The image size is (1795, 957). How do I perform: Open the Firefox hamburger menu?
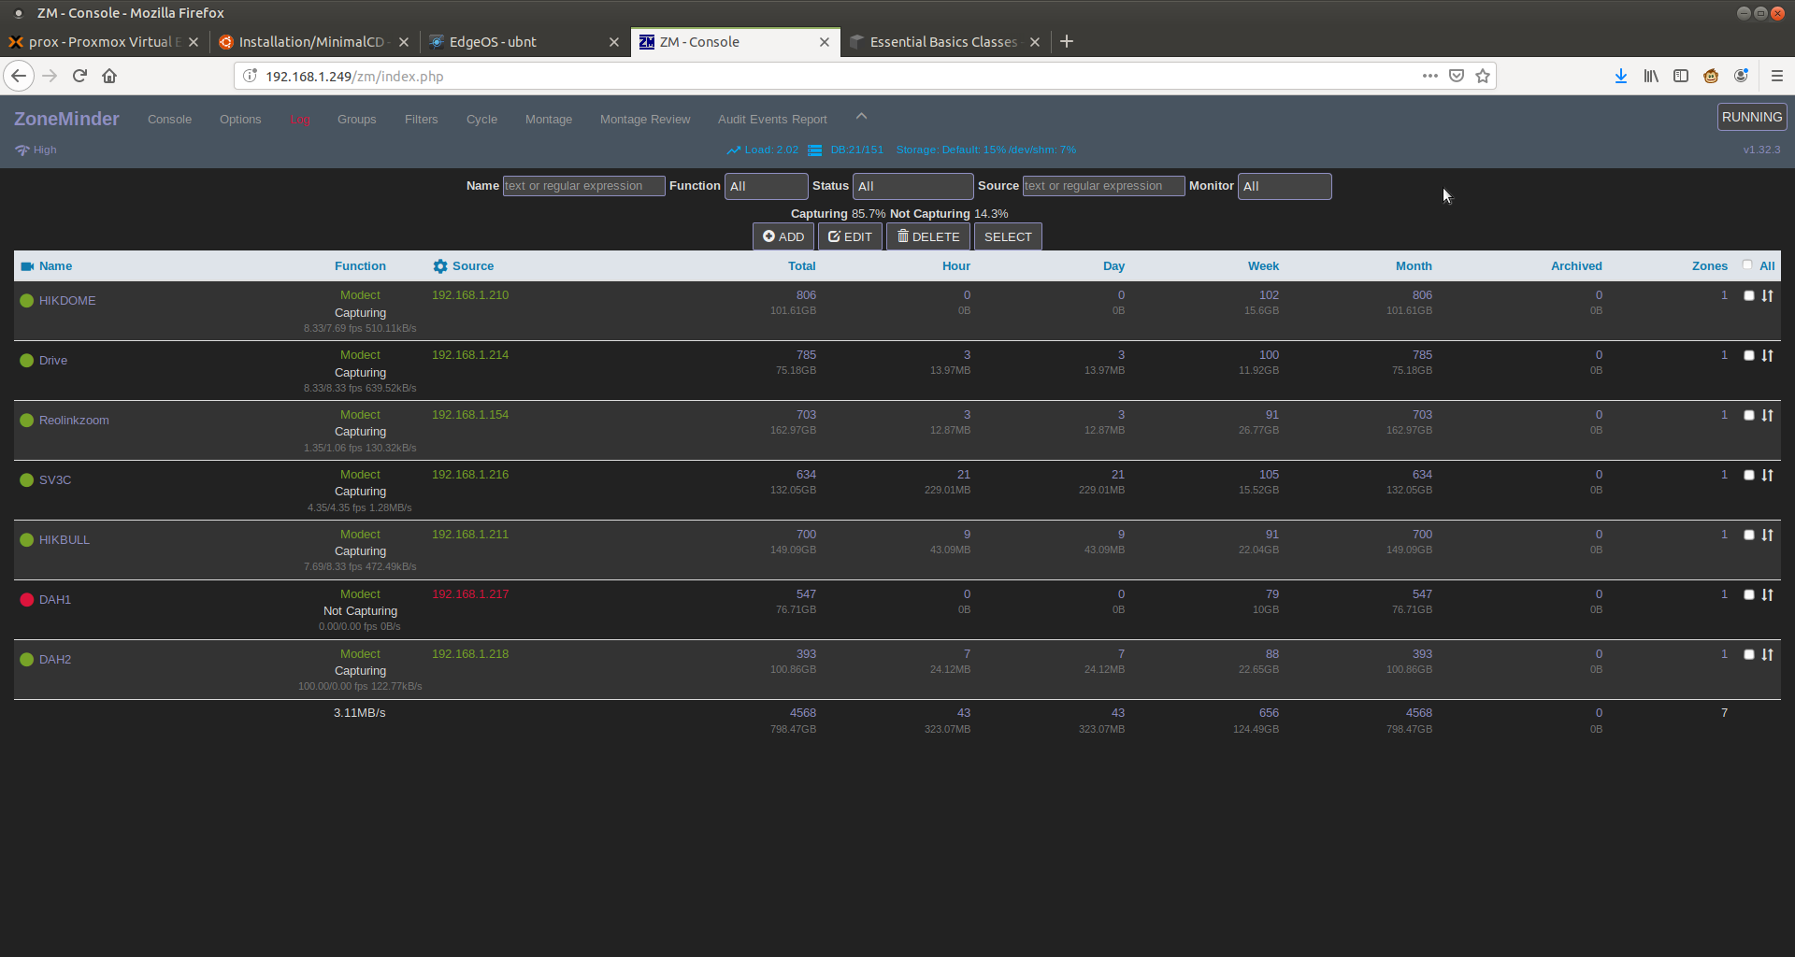coord(1777,76)
